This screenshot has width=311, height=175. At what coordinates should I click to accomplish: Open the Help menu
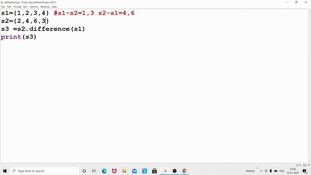tap(54, 7)
